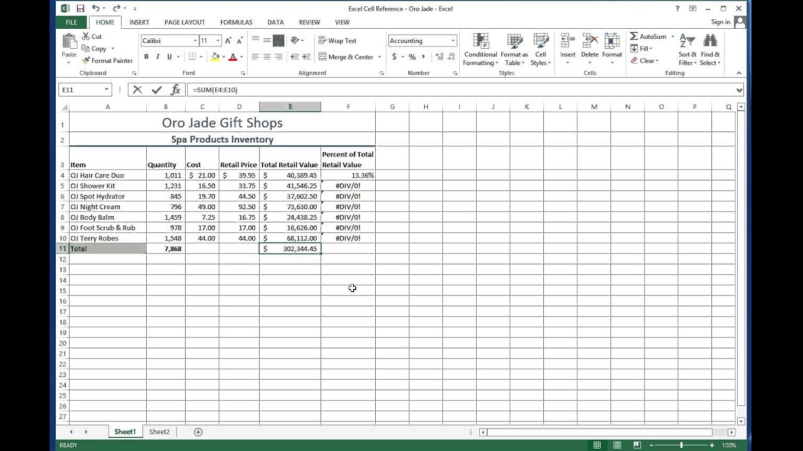Open Cell Styles gallery
This screenshot has width=803, height=451.
click(540, 50)
